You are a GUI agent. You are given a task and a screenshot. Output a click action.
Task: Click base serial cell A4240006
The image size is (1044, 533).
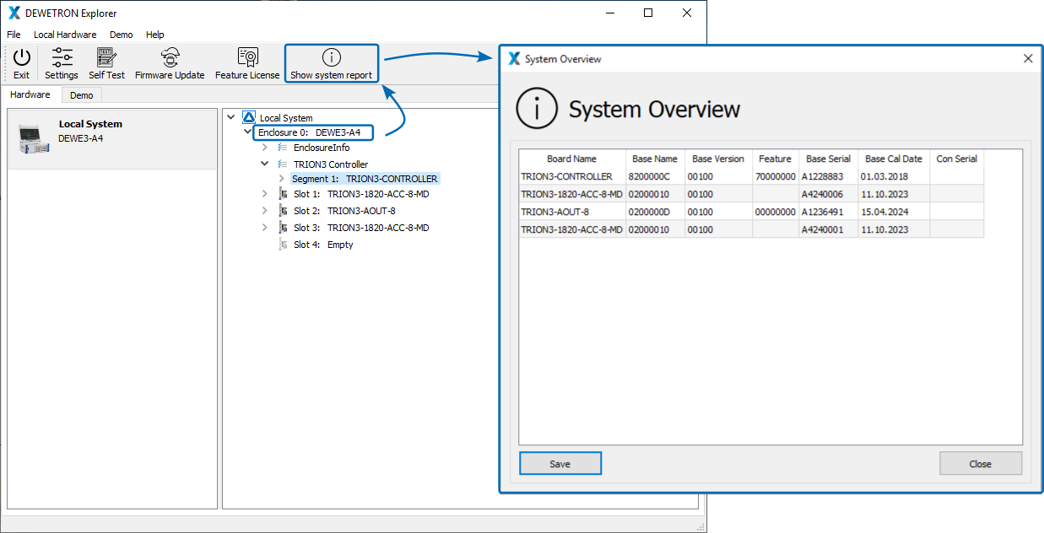coord(828,194)
